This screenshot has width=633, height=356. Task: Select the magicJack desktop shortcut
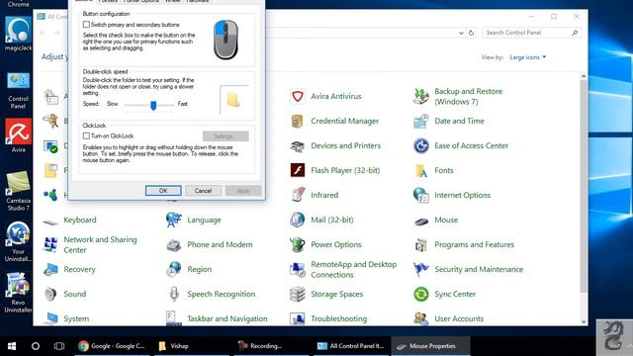pyautogui.click(x=18, y=35)
